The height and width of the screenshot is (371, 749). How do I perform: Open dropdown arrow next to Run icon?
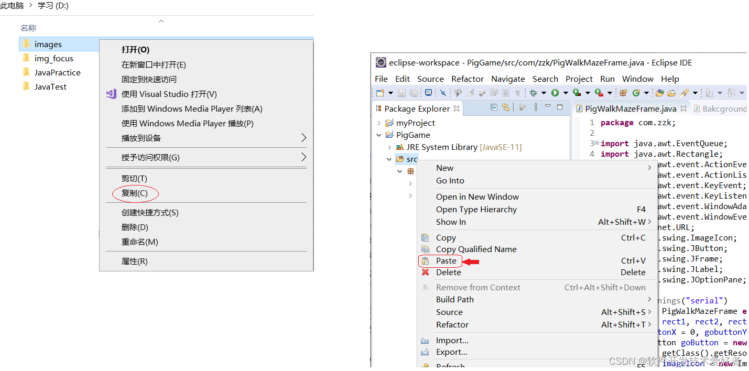coord(566,93)
